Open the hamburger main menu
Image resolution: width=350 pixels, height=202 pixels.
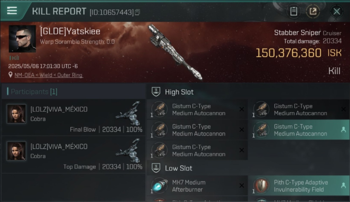point(12,11)
